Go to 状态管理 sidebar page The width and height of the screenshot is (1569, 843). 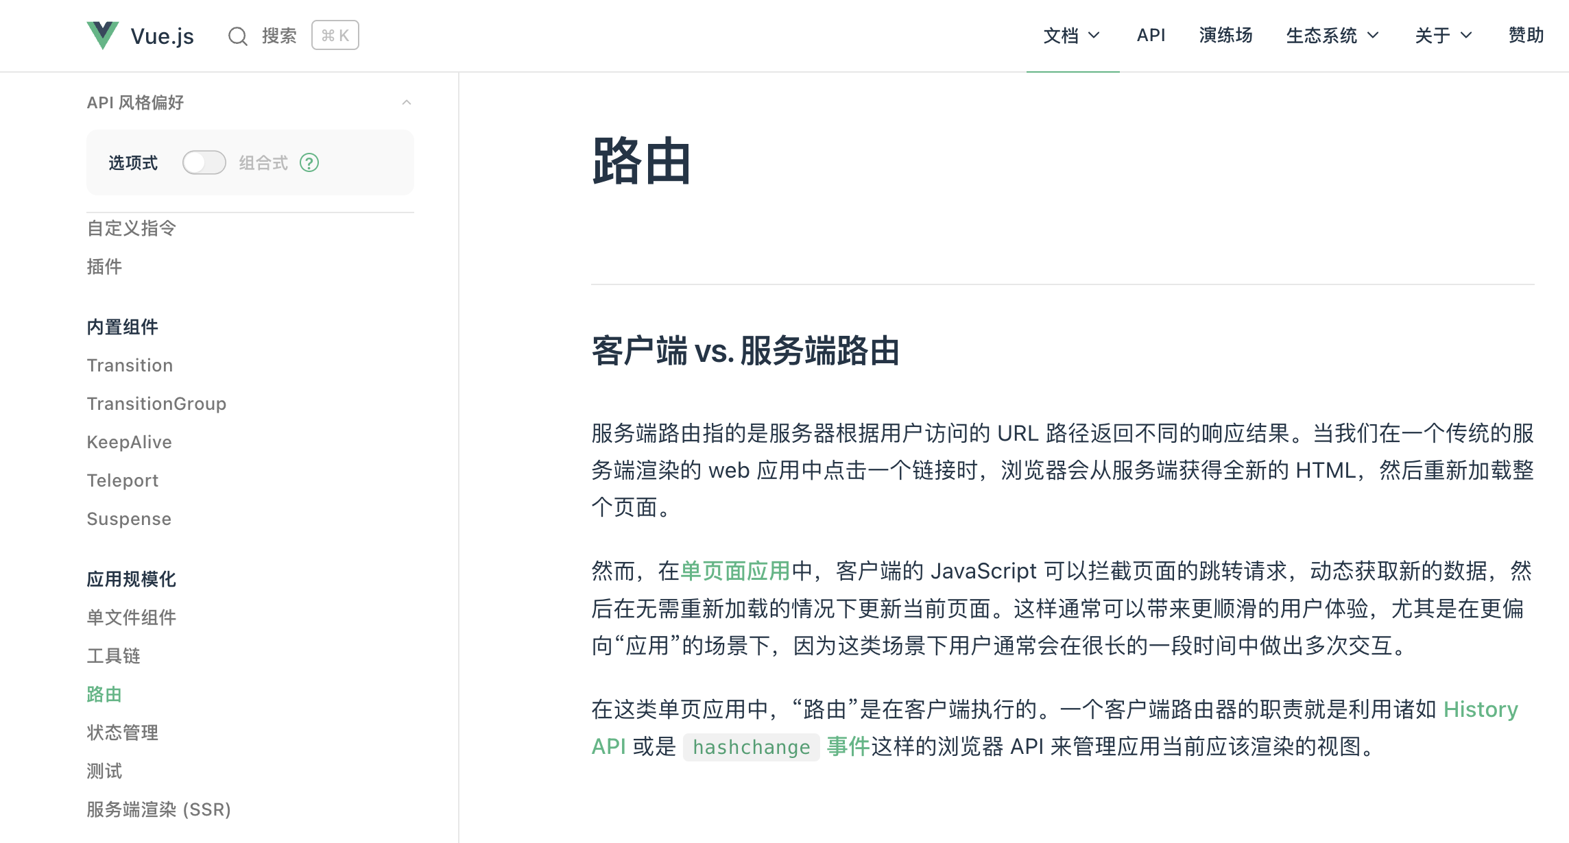[122, 733]
